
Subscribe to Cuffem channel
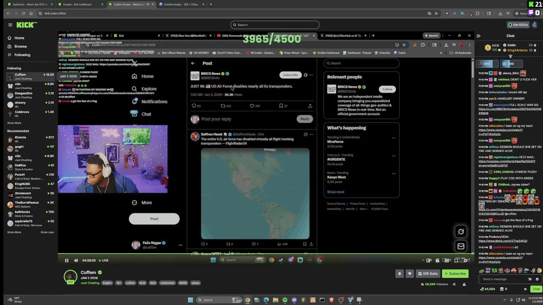455,274
